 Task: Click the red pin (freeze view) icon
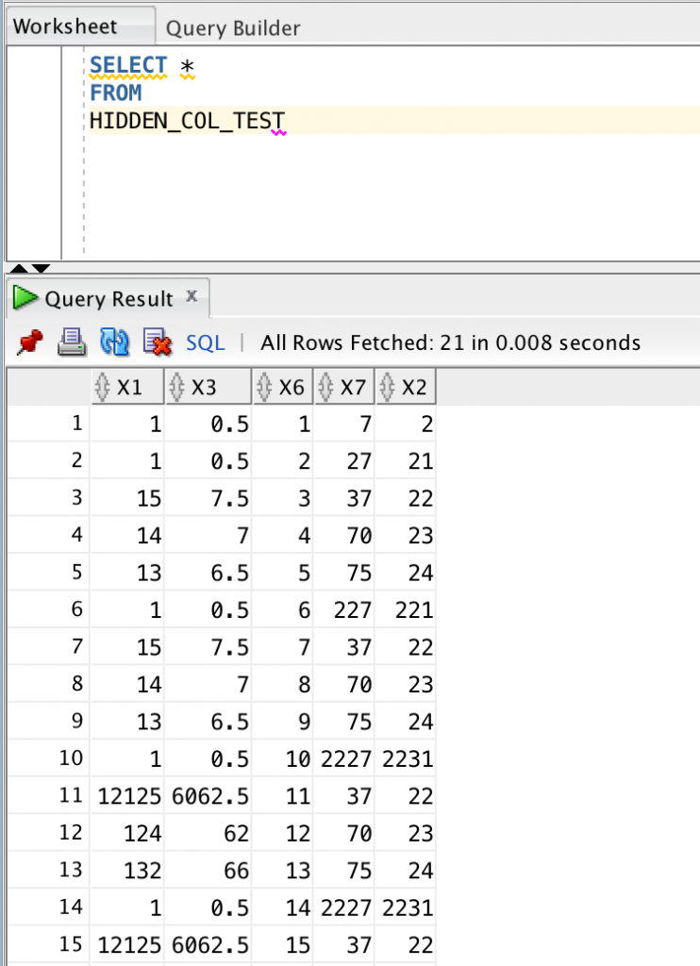point(29,343)
